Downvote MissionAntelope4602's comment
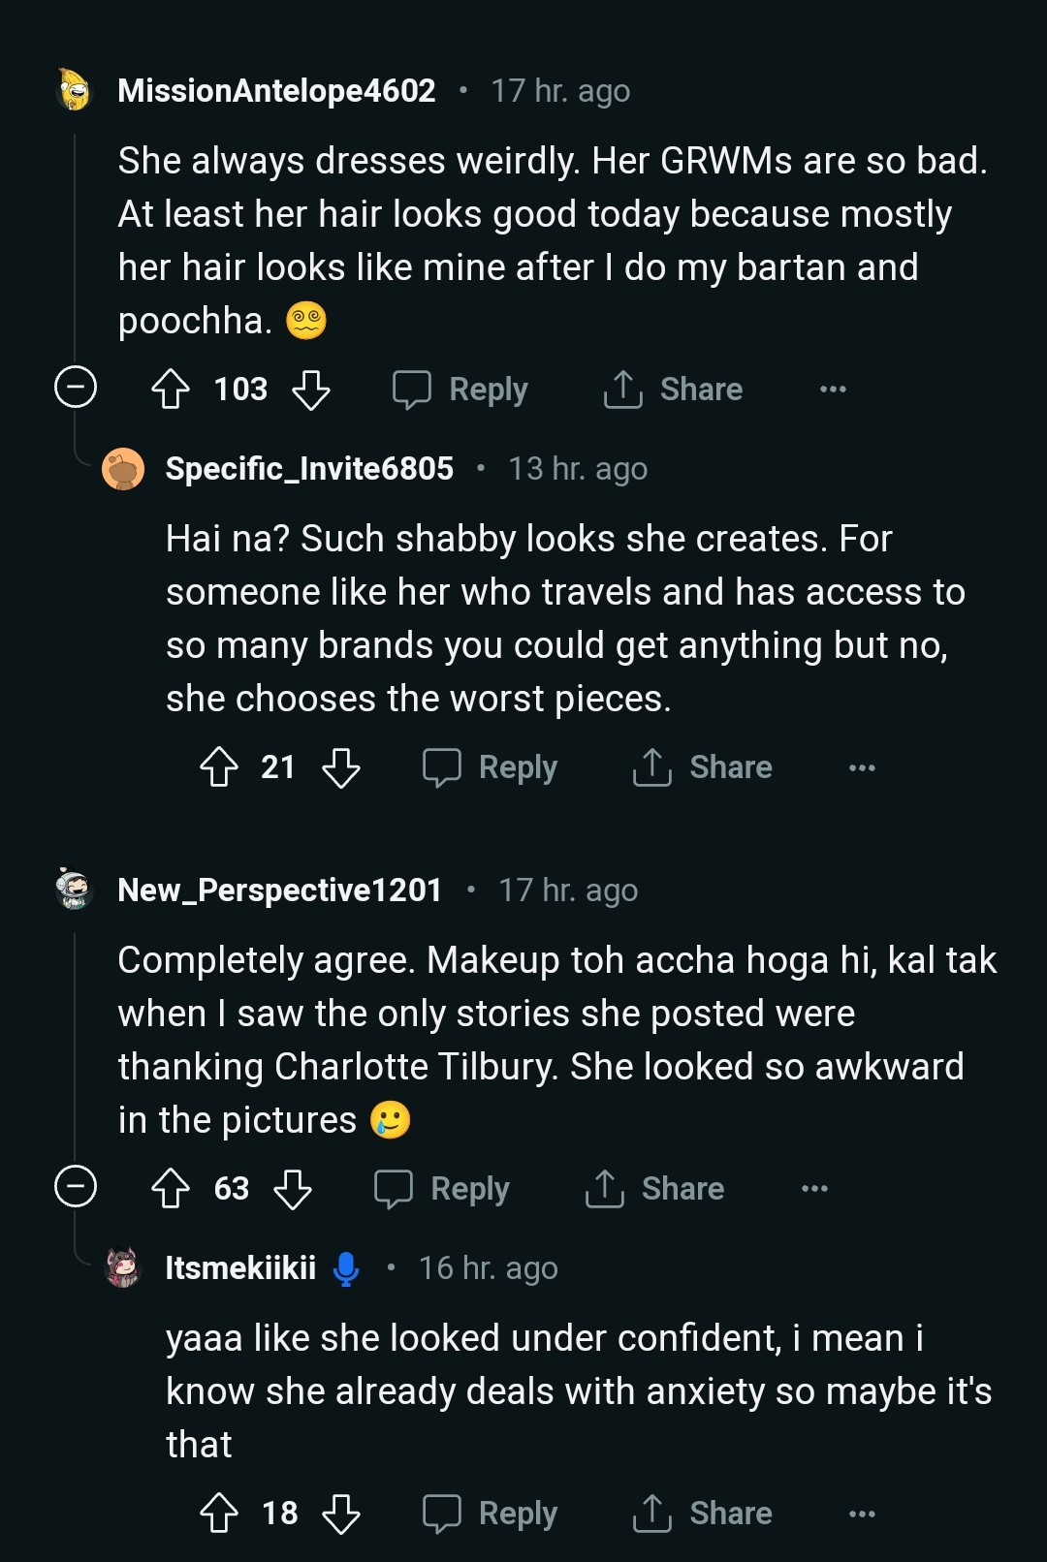This screenshot has width=1047, height=1562. [311, 390]
